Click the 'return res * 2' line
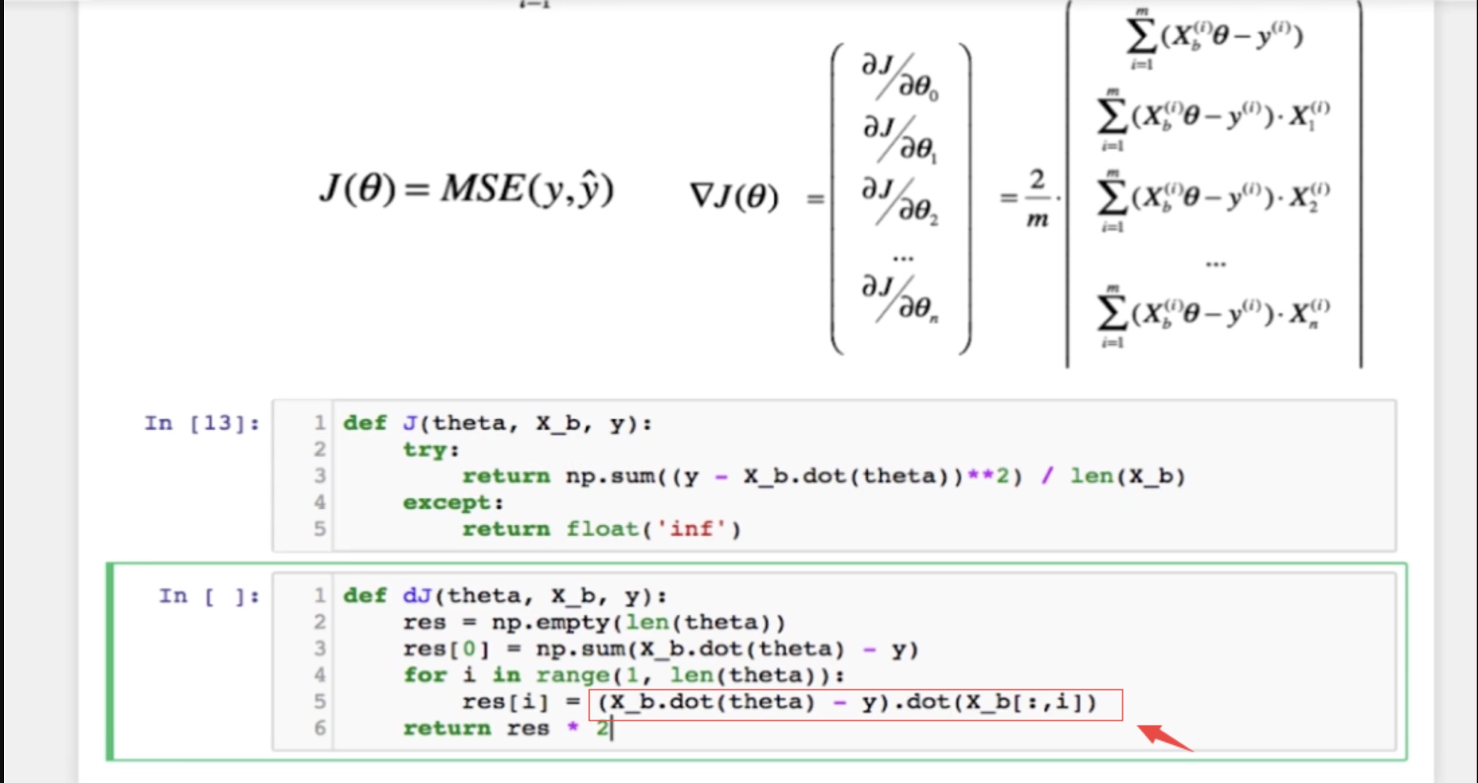This screenshot has width=1478, height=783. (x=507, y=728)
